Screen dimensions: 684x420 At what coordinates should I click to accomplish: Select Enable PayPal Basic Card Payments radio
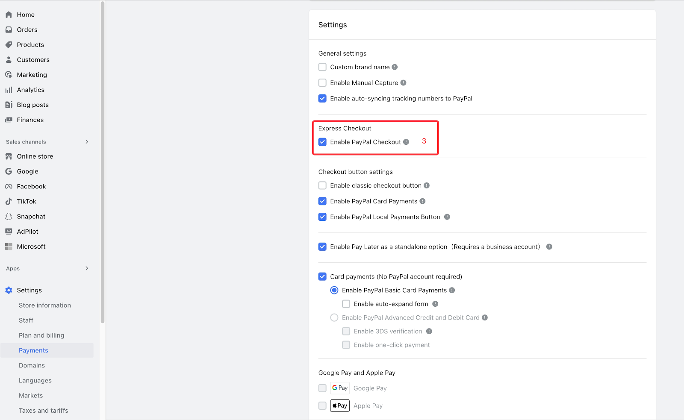[334, 291]
